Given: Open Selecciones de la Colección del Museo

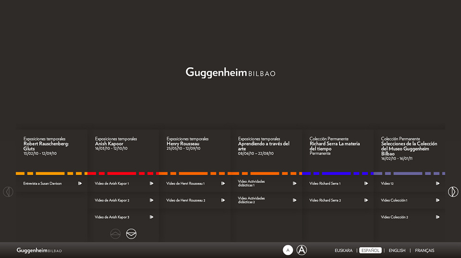Looking at the screenshot, I should (409, 149).
